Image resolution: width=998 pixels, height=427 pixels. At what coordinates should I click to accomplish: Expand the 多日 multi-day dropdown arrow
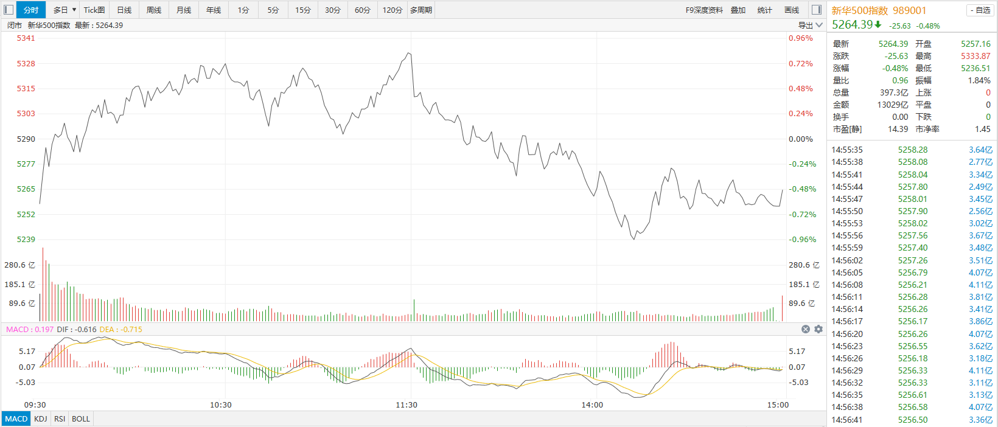(x=74, y=10)
